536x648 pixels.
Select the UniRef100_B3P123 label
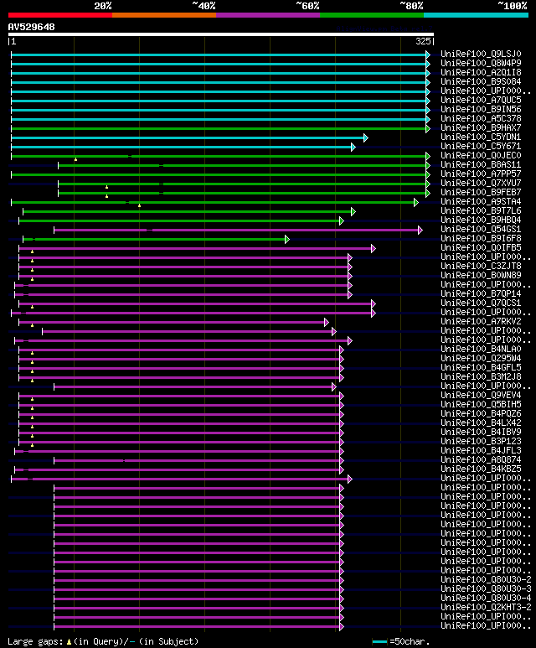point(481,442)
